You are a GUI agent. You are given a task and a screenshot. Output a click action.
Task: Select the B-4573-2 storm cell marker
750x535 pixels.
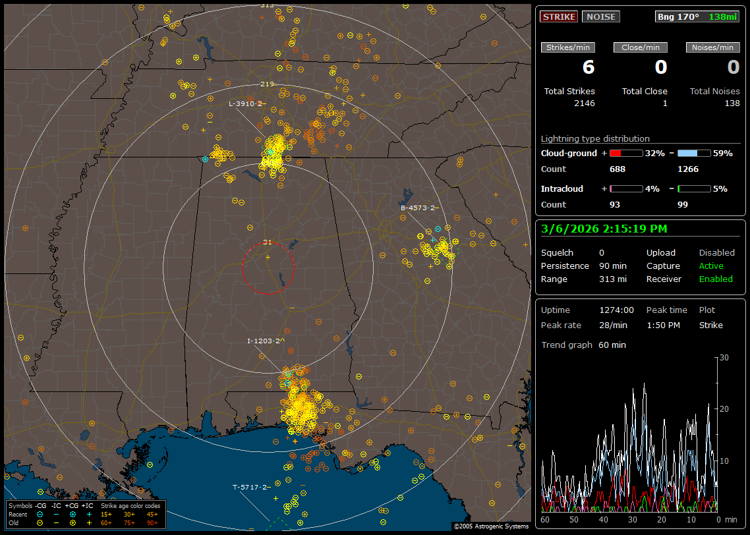pos(419,208)
